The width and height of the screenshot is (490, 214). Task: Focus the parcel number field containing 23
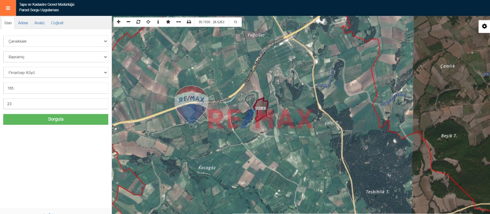56,104
